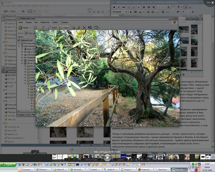Image resolution: width=215 pixels, height=172 pixels.
Task: Open the Help menu in Explorer window
Action: click(64, 22)
